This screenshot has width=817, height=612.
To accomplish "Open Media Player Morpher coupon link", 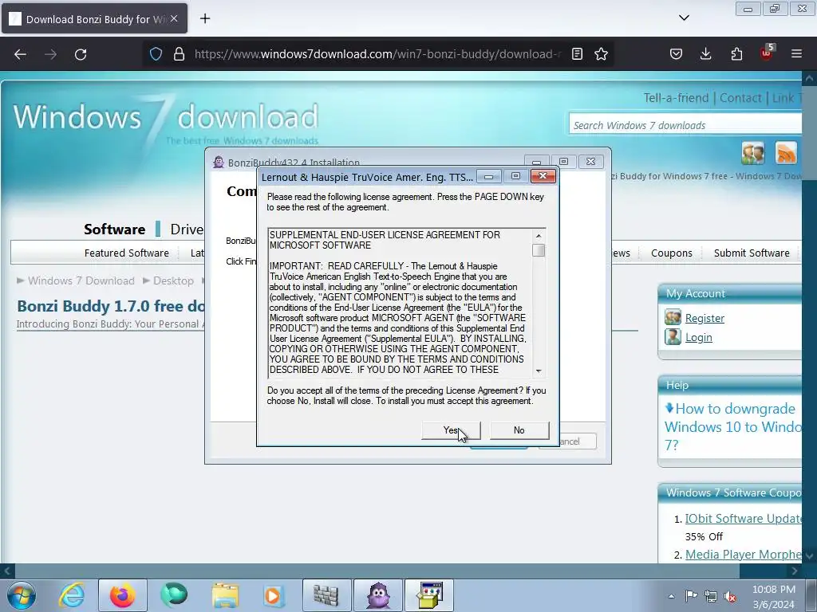I will coord(743,555).
